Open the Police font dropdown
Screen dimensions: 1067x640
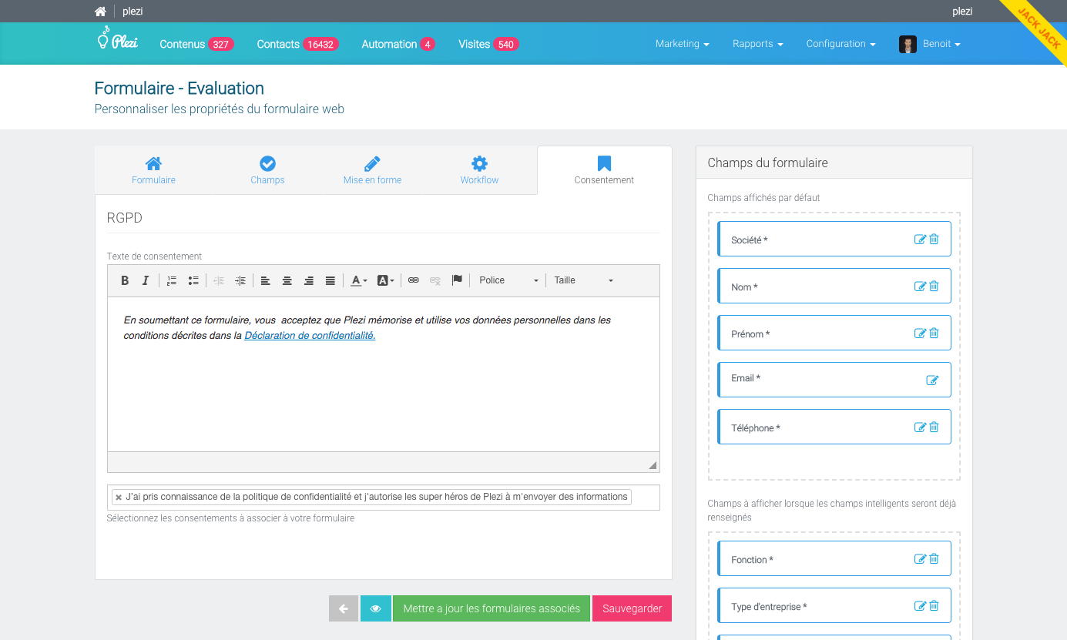point(508,280)
